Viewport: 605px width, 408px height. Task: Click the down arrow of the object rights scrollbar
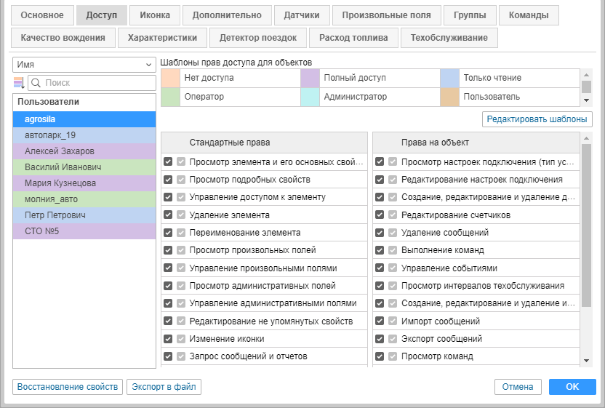click(x=586, y=360)
